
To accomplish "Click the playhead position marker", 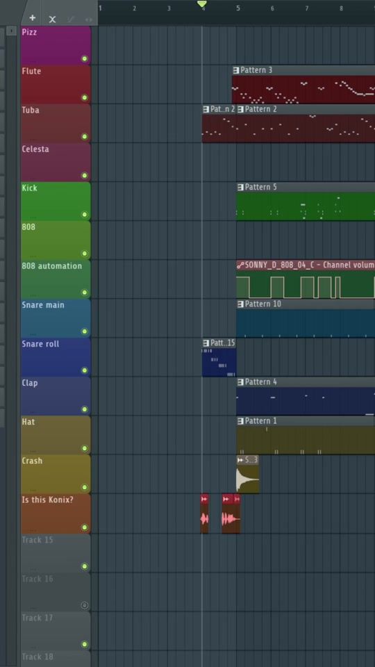I will coord(202,4).
